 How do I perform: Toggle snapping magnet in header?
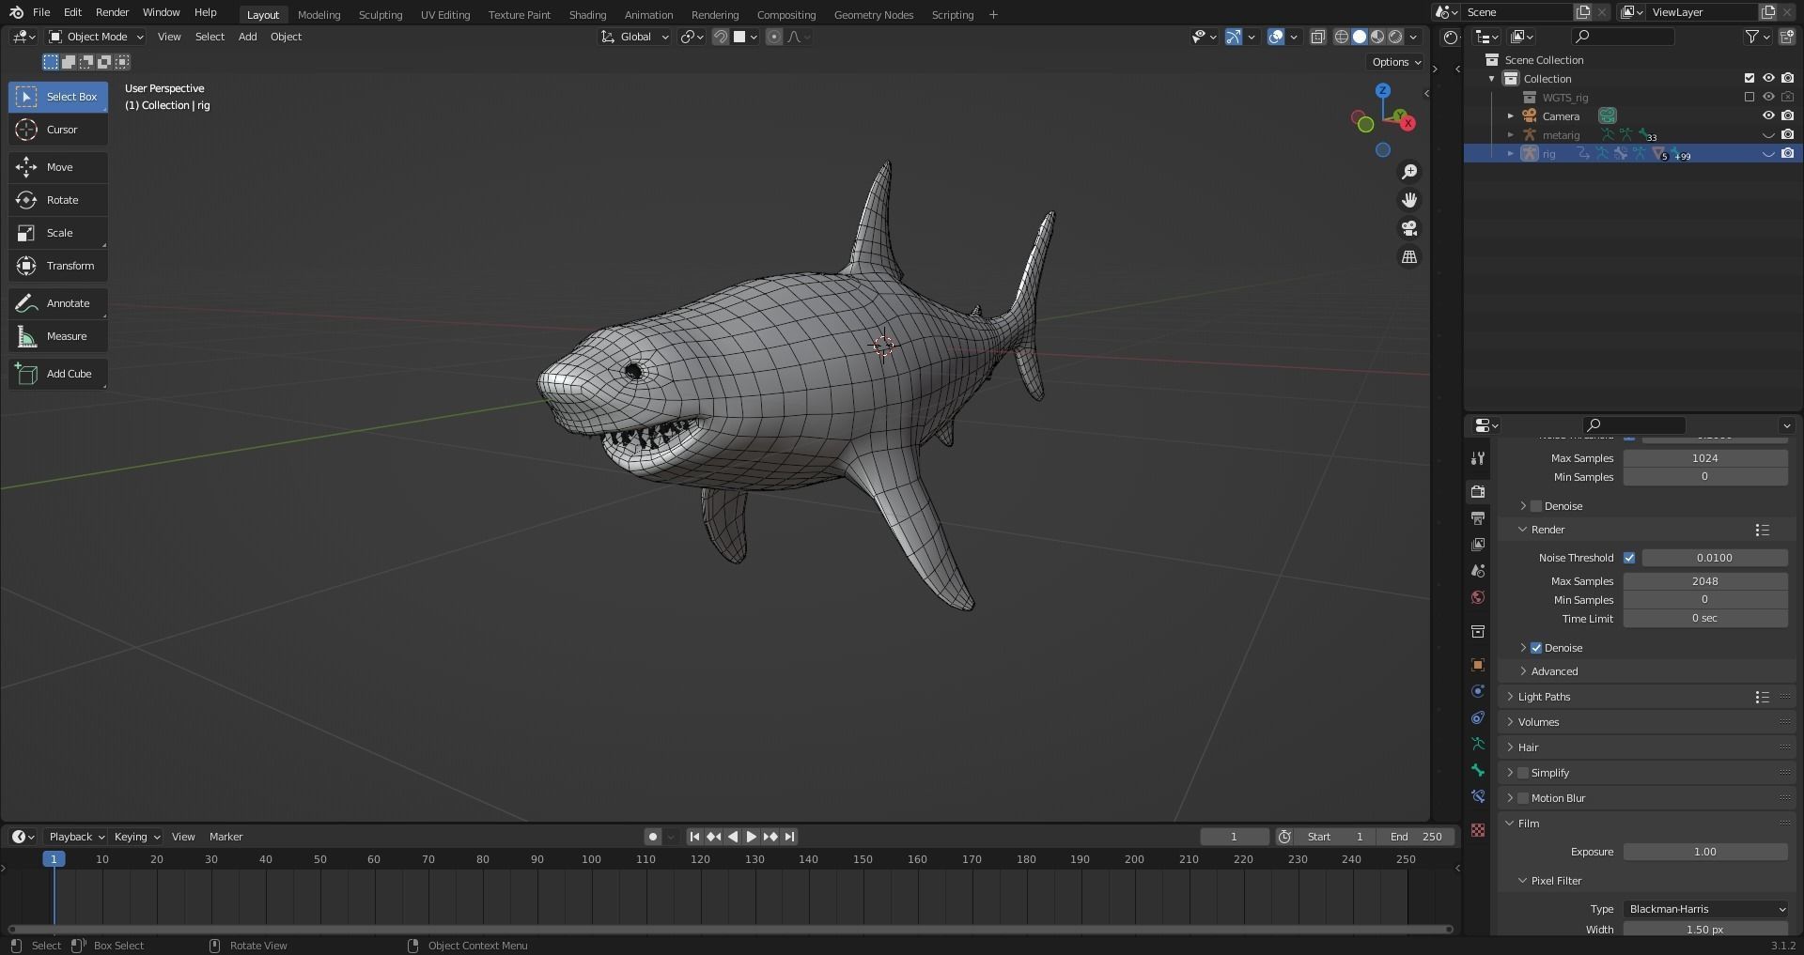(x=721, y=37)
